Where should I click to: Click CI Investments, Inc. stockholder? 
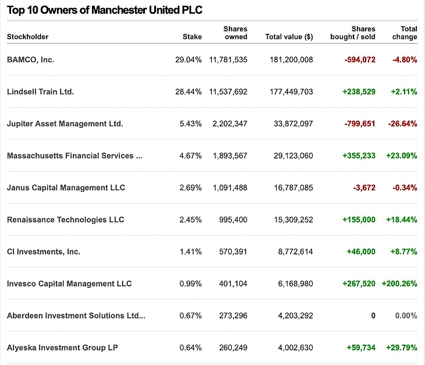[x=44, y=252]
